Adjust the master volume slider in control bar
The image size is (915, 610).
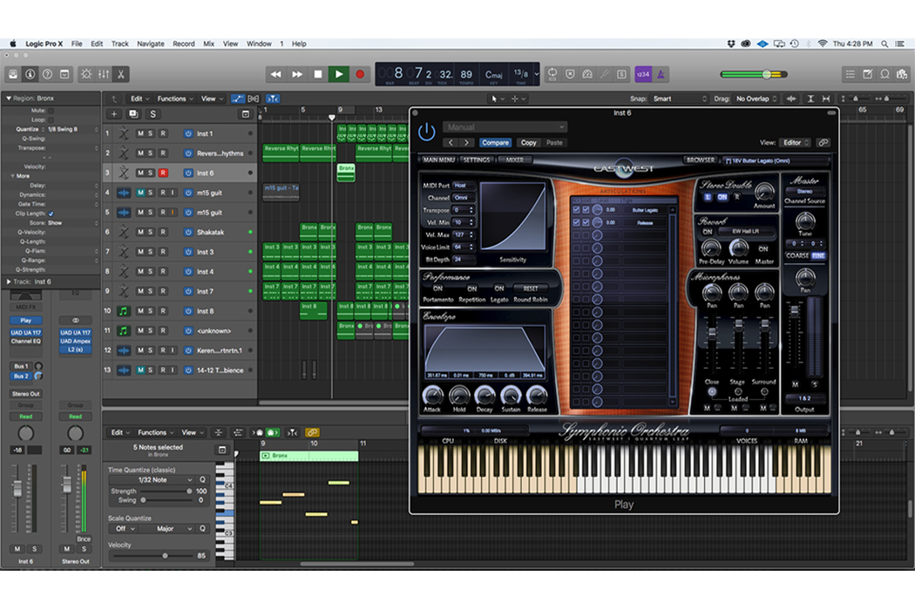tap(754, 74)
